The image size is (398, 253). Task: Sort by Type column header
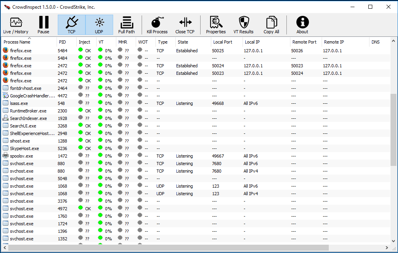coord(165,42)
